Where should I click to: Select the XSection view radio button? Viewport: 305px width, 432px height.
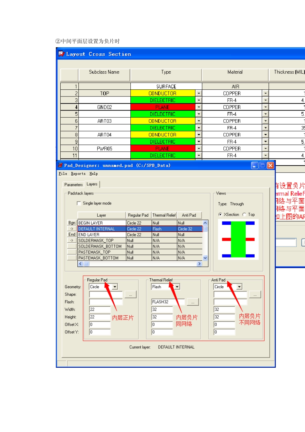coord(220,215)
